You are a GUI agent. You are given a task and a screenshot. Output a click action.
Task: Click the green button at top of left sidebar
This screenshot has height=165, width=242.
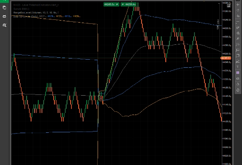click(4, 1)
